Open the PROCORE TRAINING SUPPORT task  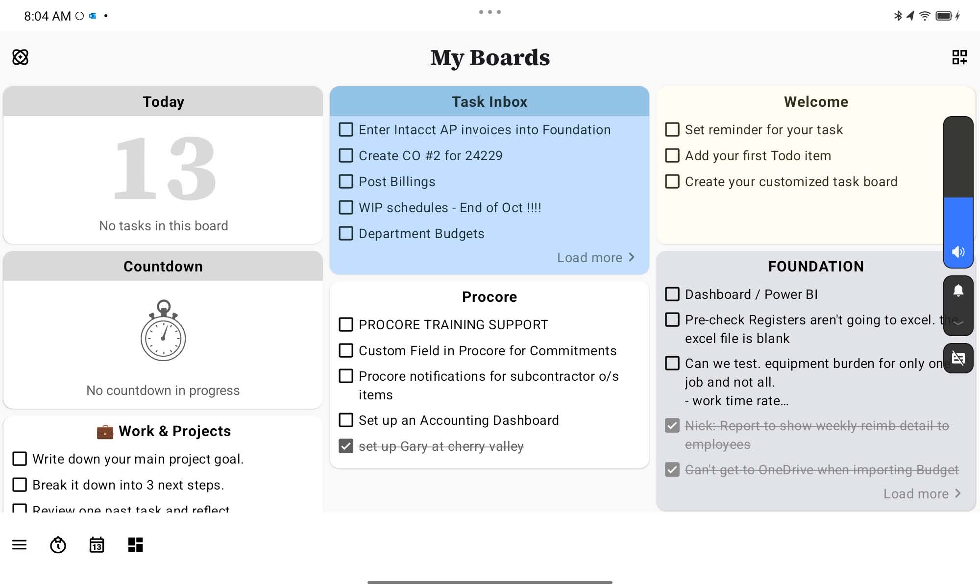point(453,325)
